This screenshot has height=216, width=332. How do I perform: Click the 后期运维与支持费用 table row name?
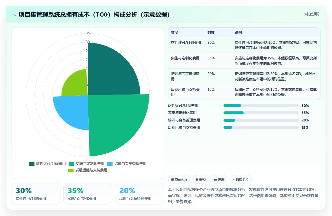[x=185, y=92]
